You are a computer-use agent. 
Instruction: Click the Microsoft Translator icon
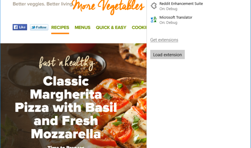coord(154,20)
